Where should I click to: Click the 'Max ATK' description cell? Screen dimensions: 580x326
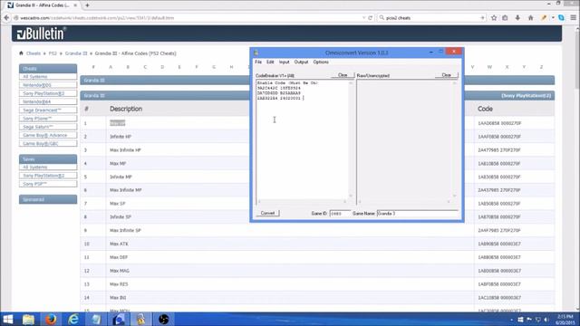pos(119,244)
